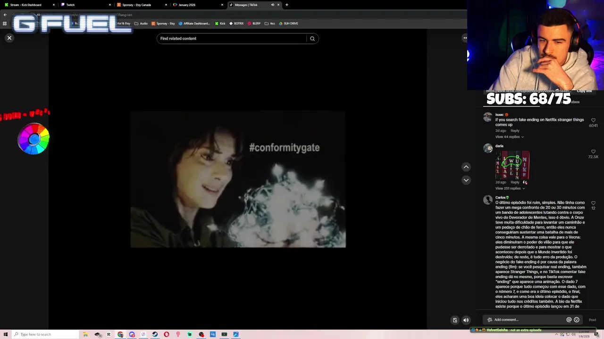604x339 pixels.
Task: Open daria's profile avatar
Action: click(488, 148)
